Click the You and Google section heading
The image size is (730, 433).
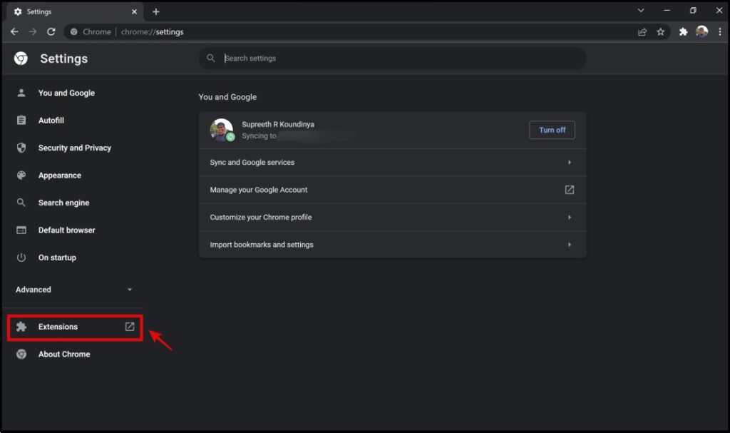pyautogui.click(x=227, y=97)
